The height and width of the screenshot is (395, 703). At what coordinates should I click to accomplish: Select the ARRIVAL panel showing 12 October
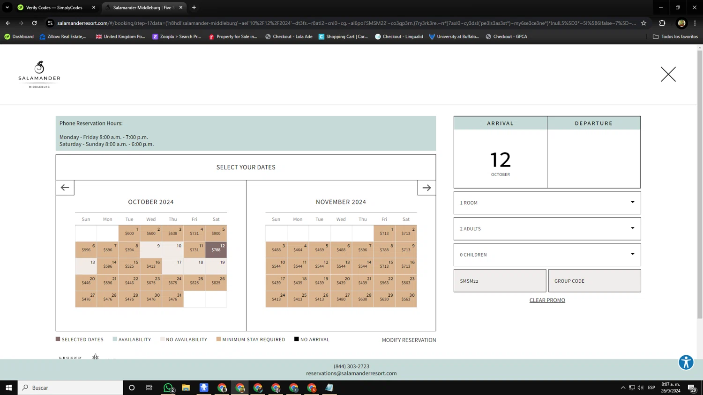[500, 152]
